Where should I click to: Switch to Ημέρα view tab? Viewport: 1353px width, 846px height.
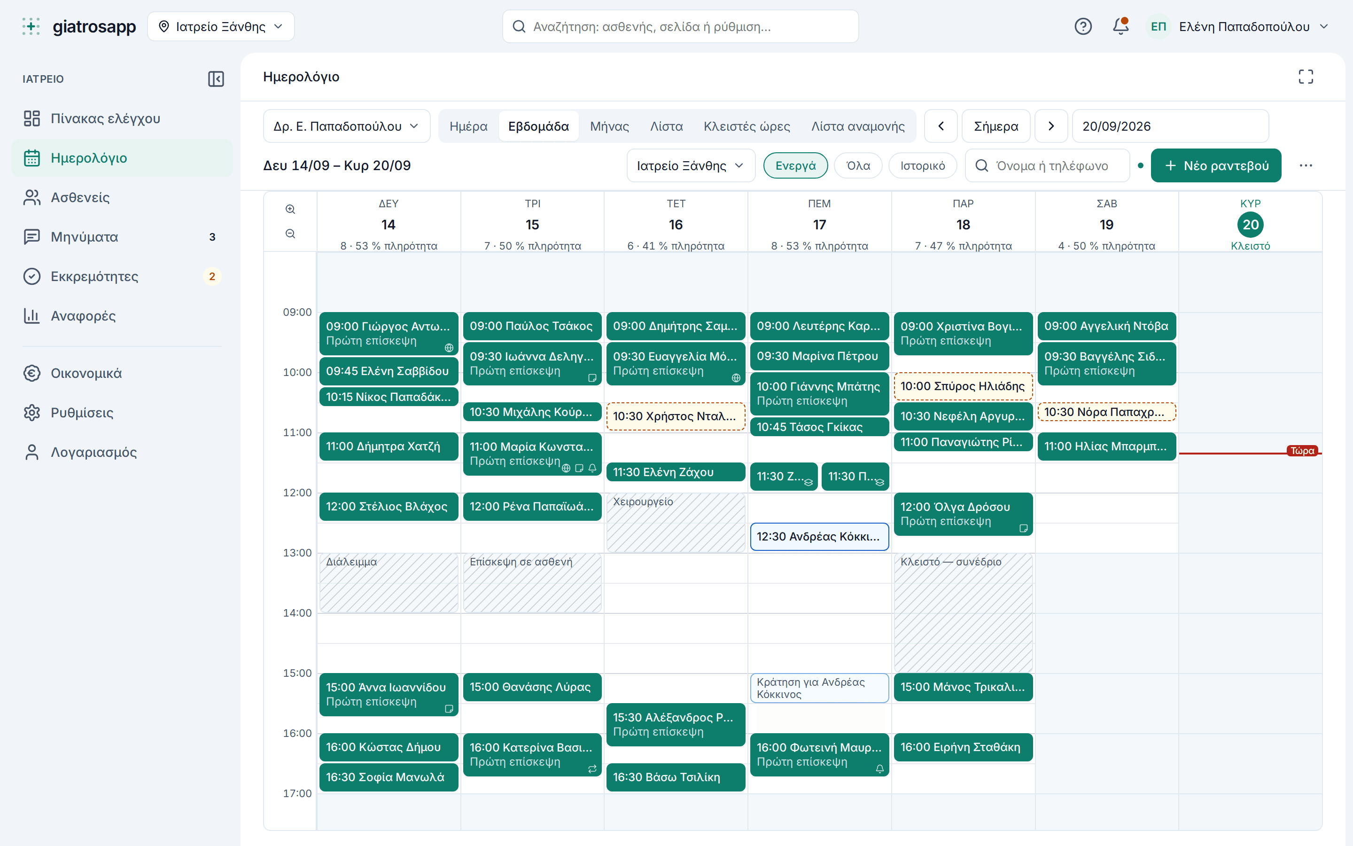[x=468, y=126]
